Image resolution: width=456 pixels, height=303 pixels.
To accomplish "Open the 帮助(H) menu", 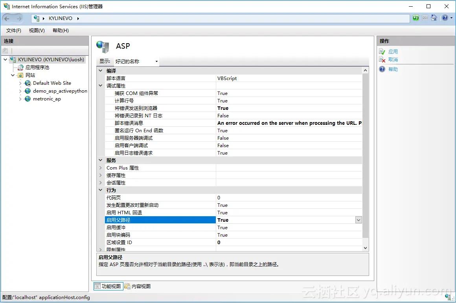I will click(x=61, y=31).
